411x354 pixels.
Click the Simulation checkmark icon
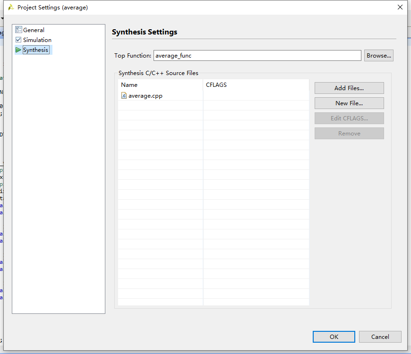18,40
